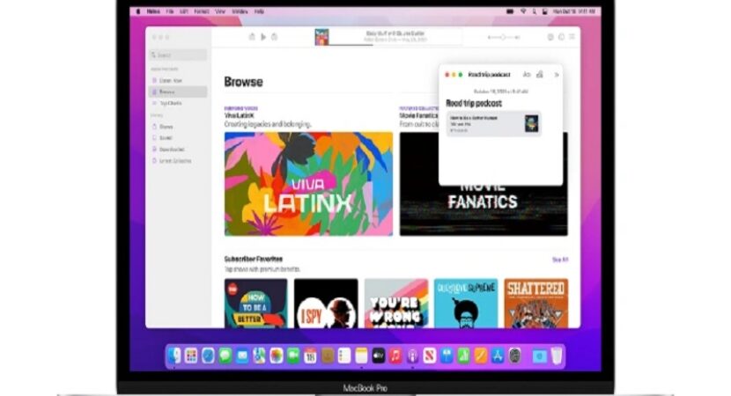Screen dimensions: 731x396
Task: Open Reminders in the Dock
Action: pos(344,356)
